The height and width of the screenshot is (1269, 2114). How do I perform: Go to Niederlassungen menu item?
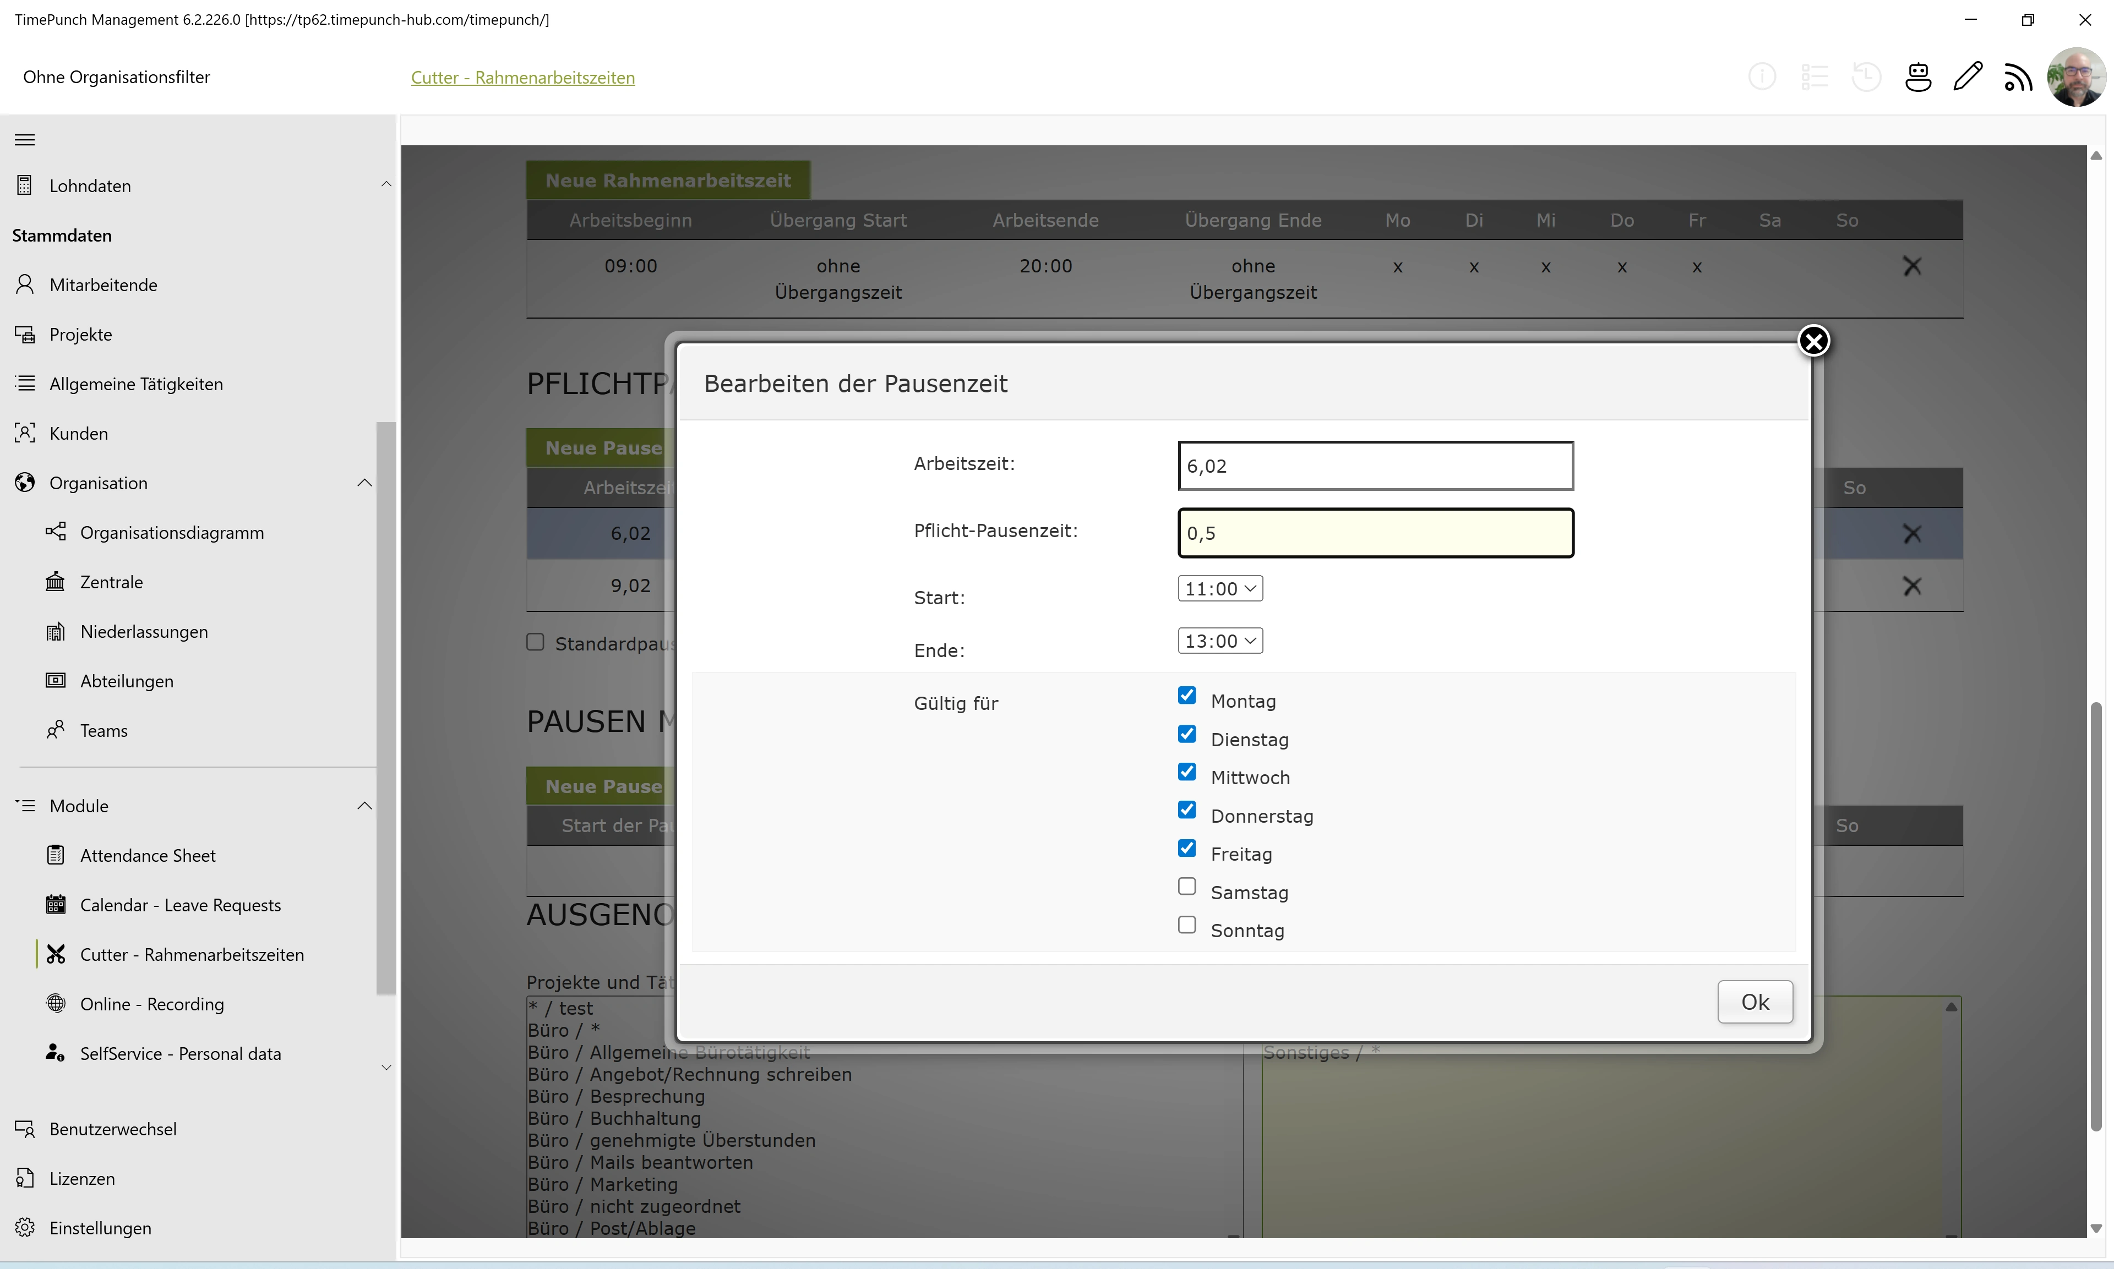tap(145, 632)
